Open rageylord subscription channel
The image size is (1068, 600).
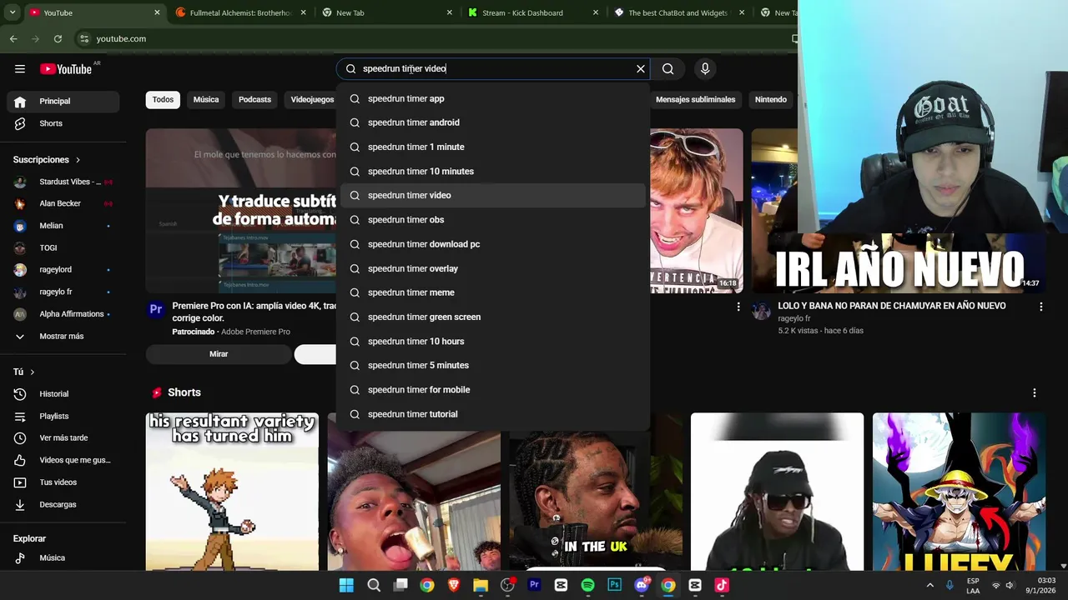point(63,270)
